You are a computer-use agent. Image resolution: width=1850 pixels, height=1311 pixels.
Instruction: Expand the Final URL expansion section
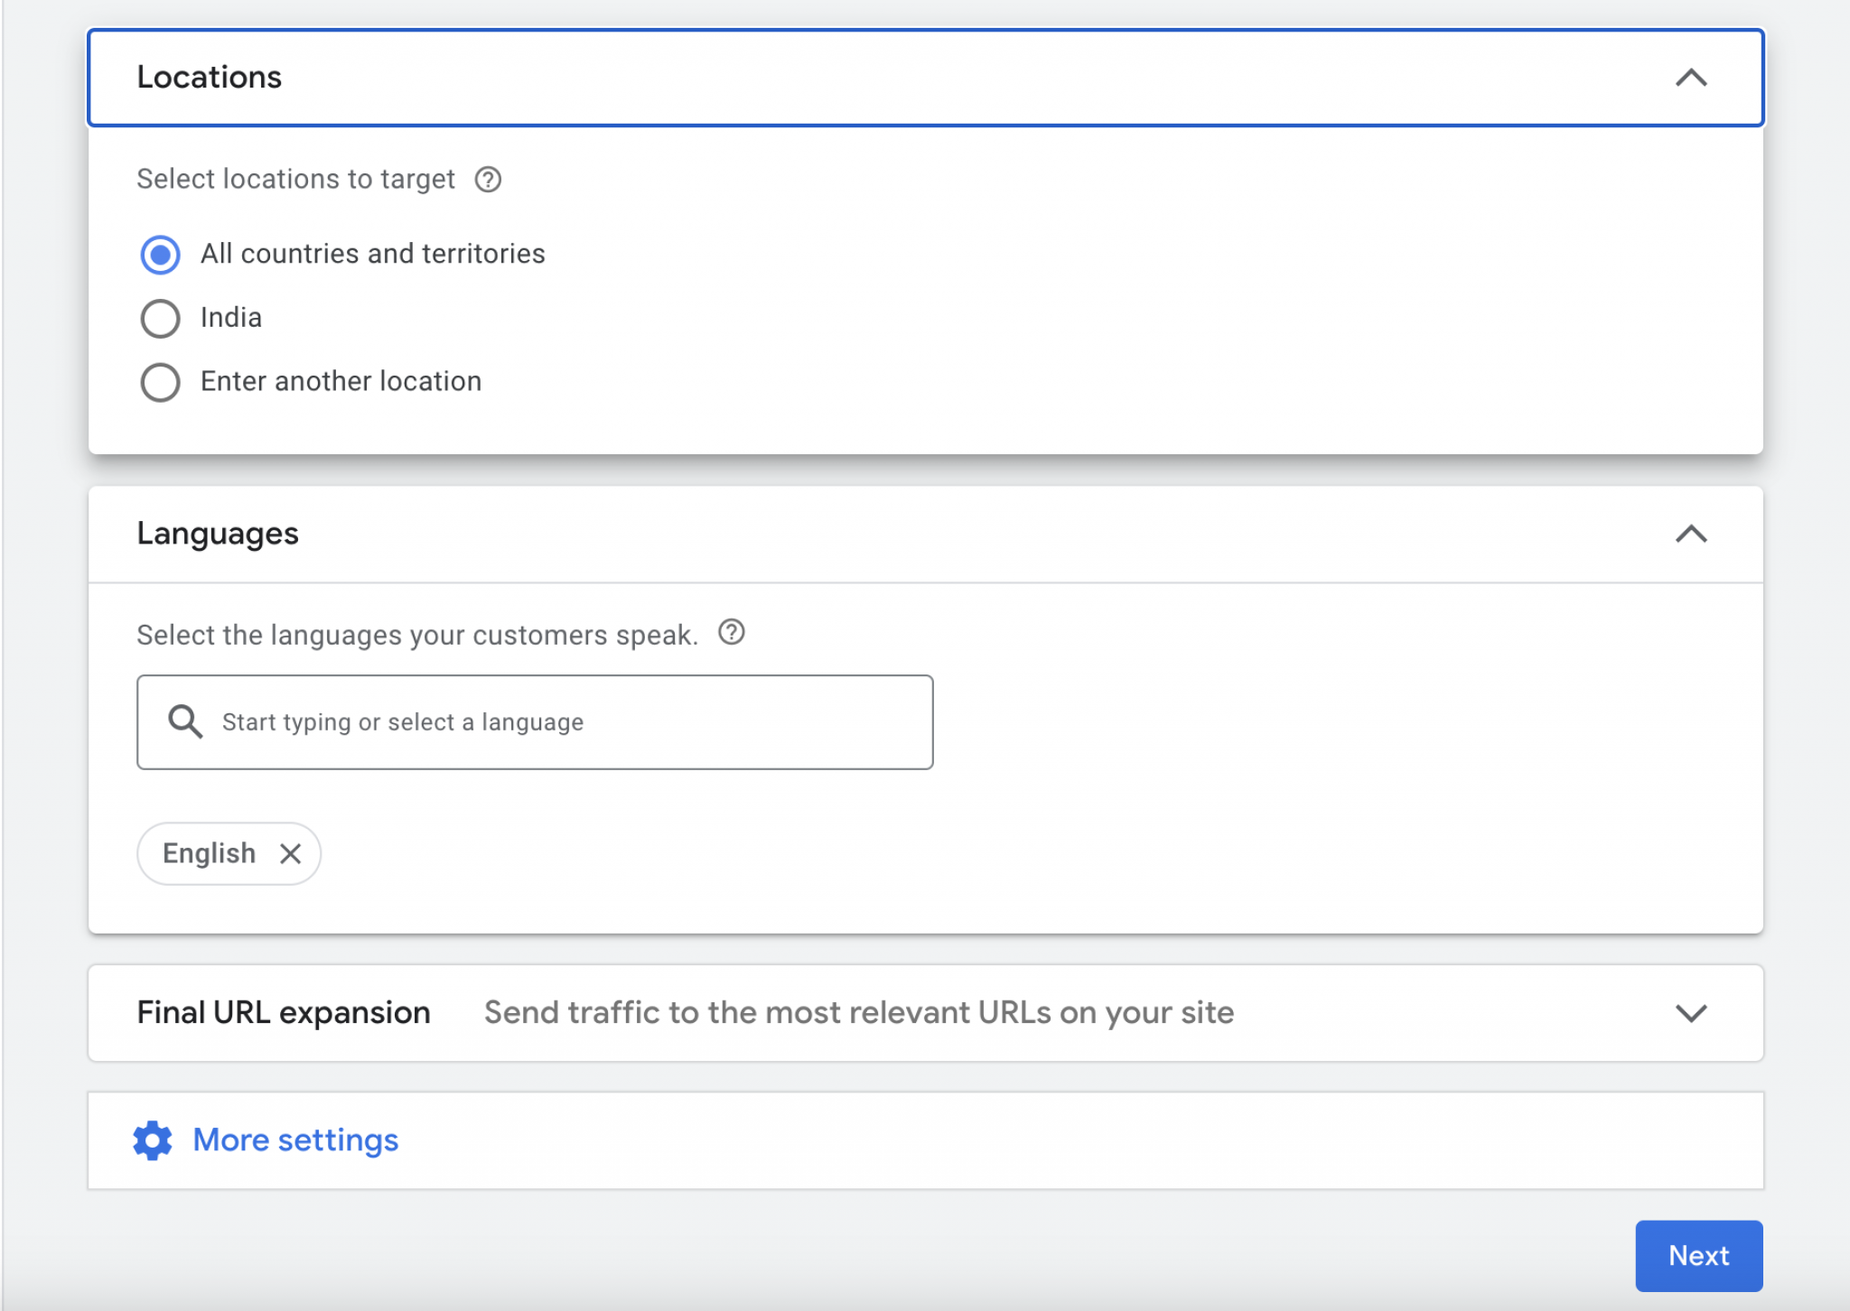click(x=1690, y=1013)
